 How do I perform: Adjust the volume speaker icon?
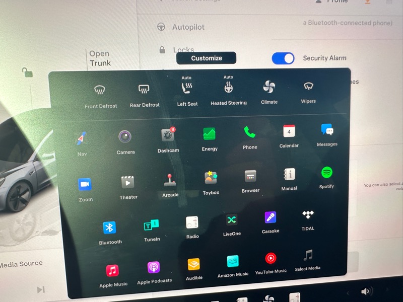click(x=366, y=291)
